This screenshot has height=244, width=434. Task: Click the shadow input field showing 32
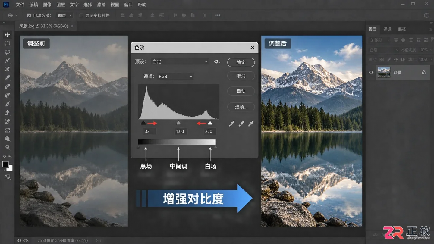point(149,131)
